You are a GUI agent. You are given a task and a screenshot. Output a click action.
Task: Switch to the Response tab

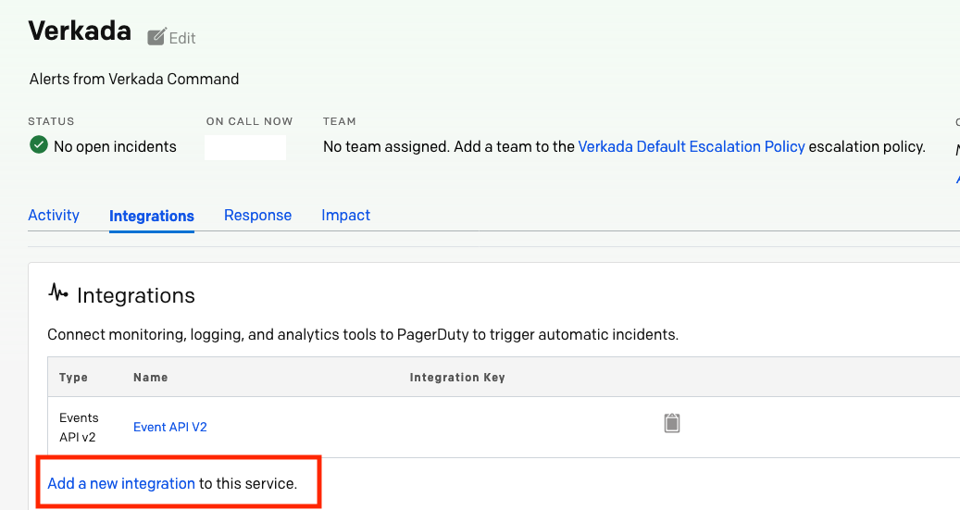[x=257, y=216]
